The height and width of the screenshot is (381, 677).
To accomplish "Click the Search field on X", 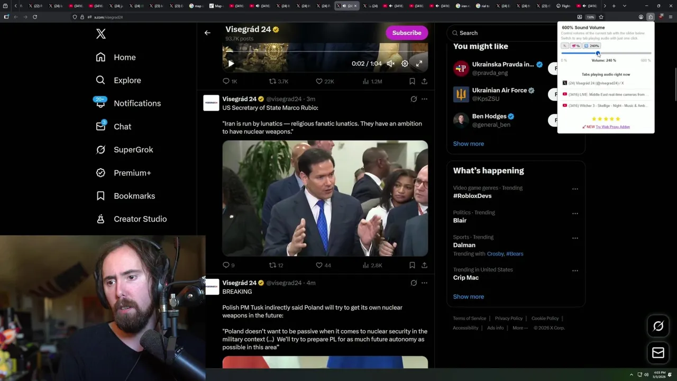I will point(502,33).
